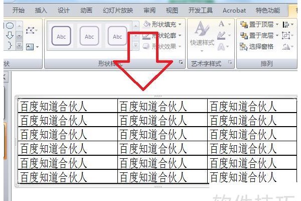The height and width of the screenshot is (201, 301).
Task: Expand the Group dropdown arrow
Action: (292, 36)
